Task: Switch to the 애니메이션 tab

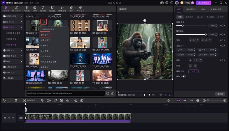Action: point(191,9)
